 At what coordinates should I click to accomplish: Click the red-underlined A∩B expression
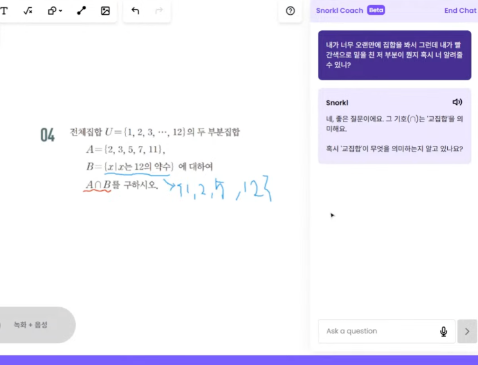click(98, 185)
